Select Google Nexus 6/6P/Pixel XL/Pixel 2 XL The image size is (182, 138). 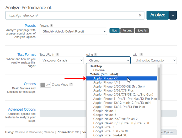122,123
